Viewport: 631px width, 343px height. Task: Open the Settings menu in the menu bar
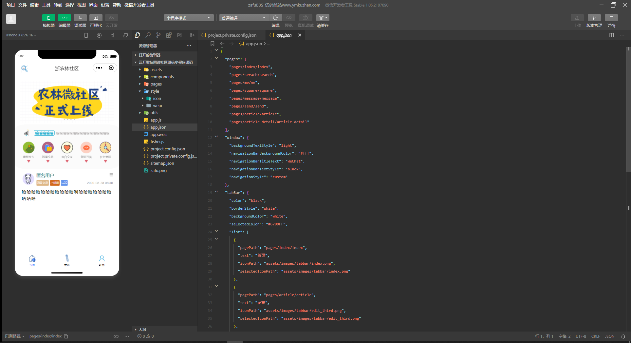[105, 5]
